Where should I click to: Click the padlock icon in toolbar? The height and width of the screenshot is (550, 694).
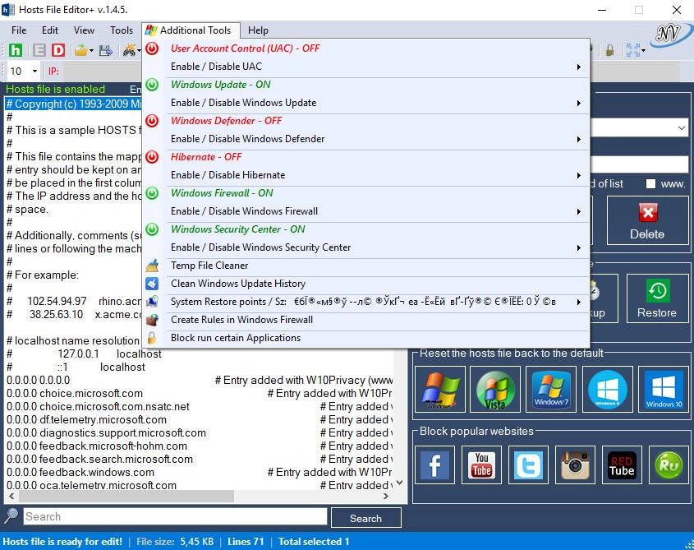609,50
